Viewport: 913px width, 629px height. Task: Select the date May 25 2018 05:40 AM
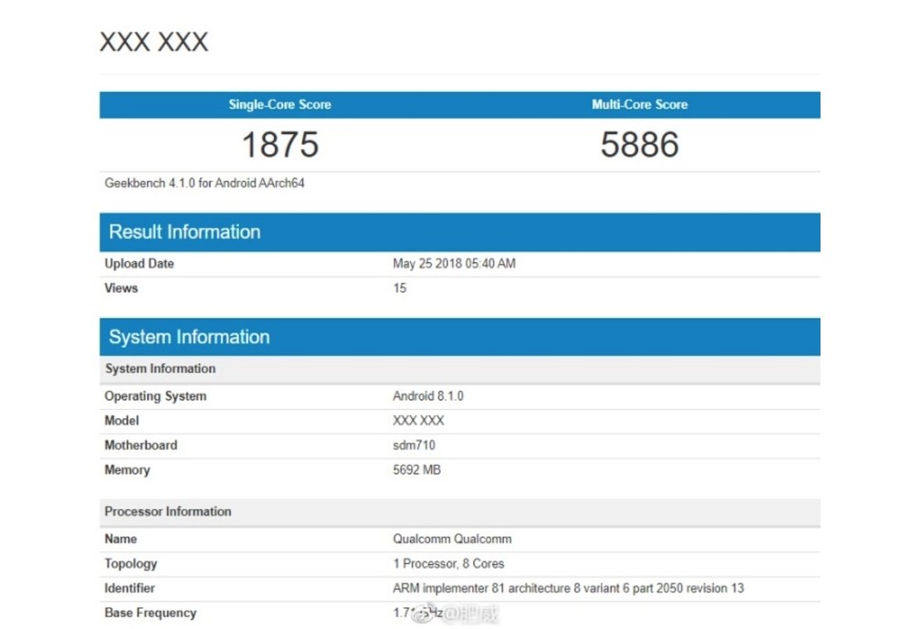click(x=454, y=263)
